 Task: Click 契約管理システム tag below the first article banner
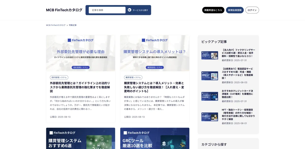pyautogui.click(x=59, y=78)
